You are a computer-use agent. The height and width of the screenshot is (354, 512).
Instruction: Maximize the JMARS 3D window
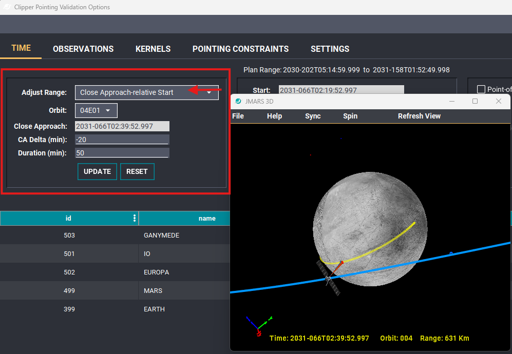tap(475, 101)
